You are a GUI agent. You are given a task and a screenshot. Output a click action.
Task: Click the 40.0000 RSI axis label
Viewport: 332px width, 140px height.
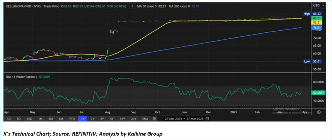(x=319, y=101)
